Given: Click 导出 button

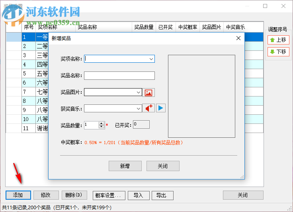Looking at the screenshot, I should coord(162,195).
